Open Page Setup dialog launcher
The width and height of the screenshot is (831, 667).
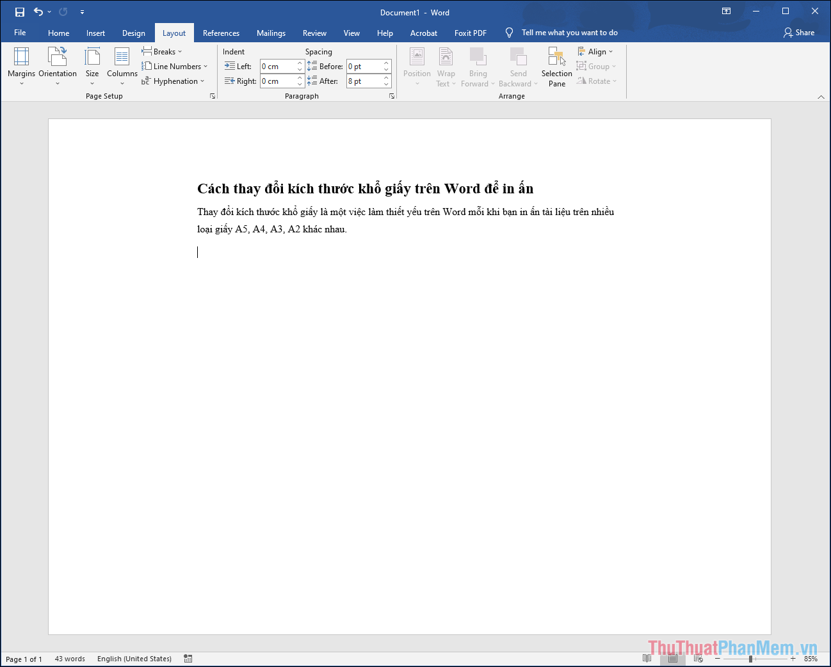click(213, 96)
